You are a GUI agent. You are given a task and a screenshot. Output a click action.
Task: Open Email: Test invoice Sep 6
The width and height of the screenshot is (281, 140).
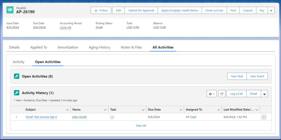click(x=41, y=117)
